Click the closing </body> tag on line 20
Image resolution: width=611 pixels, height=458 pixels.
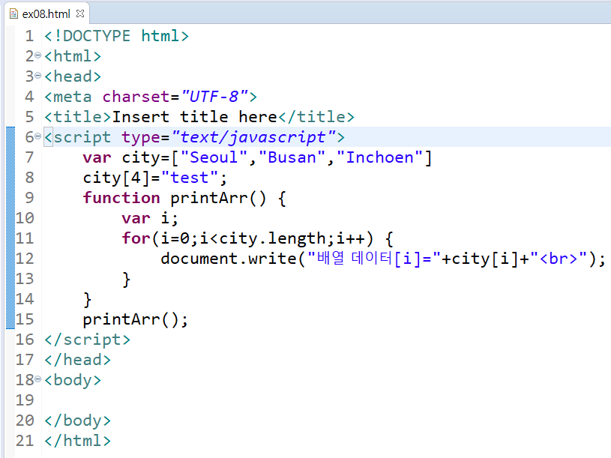pyautogui.click(x=77, y=421)
